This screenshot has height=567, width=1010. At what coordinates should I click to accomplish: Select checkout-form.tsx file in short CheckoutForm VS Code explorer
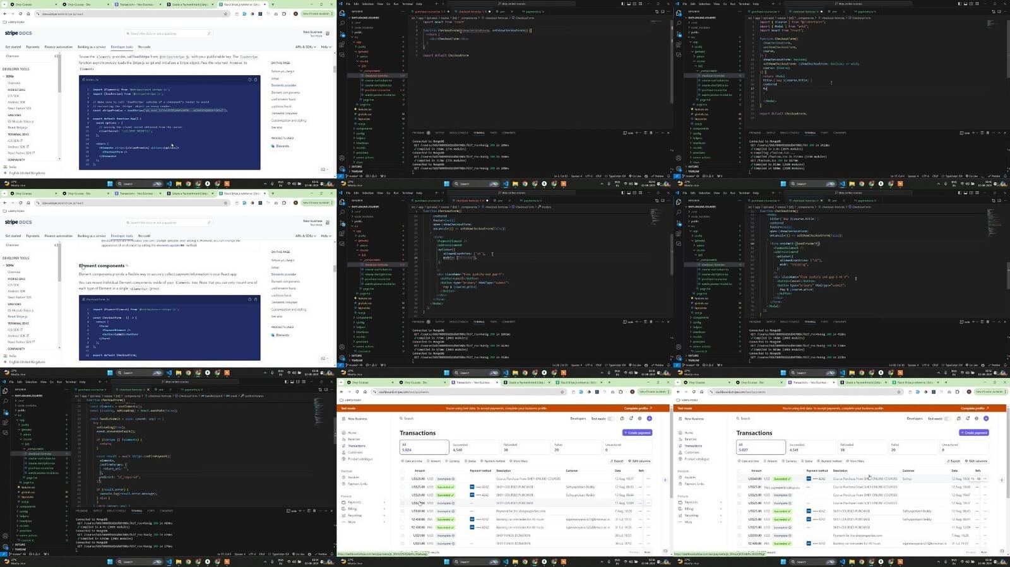pos(377,76)
